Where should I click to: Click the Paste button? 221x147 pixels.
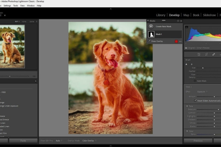coord(23,141)
